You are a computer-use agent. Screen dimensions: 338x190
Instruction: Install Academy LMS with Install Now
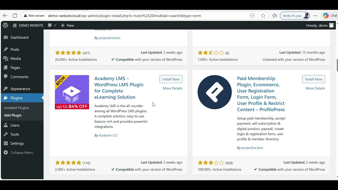(x=171, y=79)
